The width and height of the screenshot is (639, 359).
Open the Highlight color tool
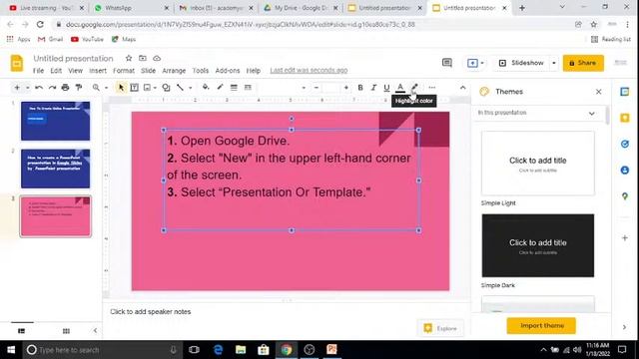pos(414,87)
